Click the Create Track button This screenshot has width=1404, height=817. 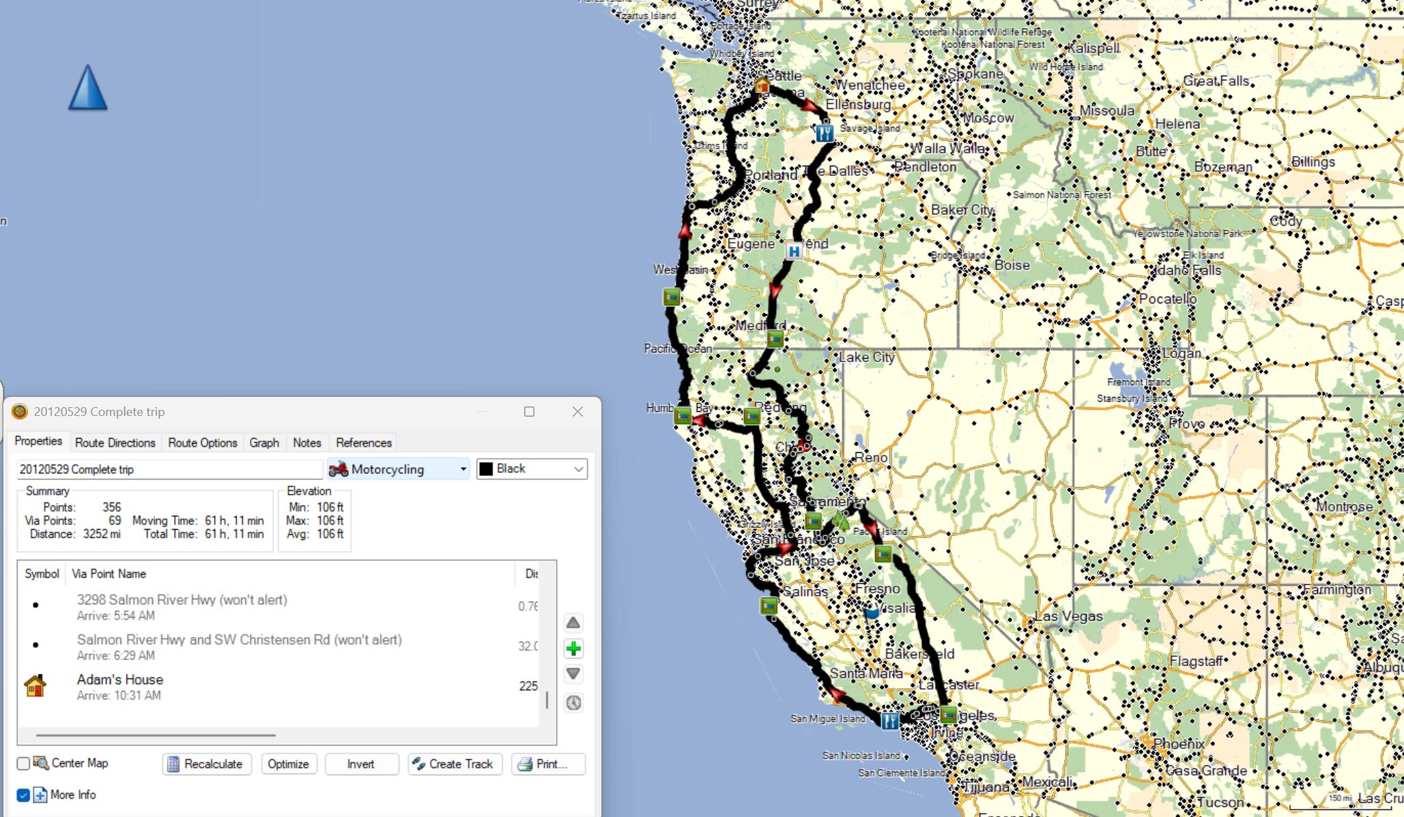tap(455, 764)
